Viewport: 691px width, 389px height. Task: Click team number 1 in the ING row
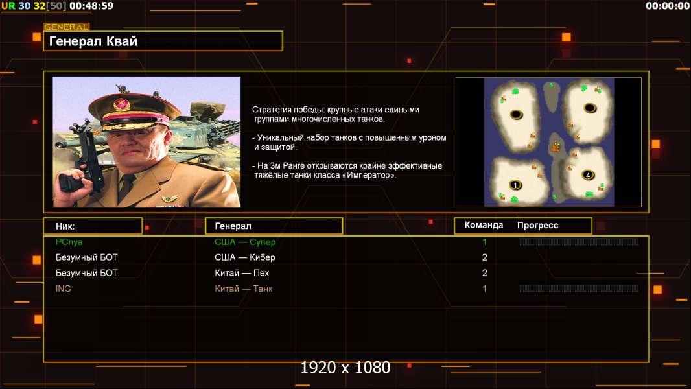point(484,289)
